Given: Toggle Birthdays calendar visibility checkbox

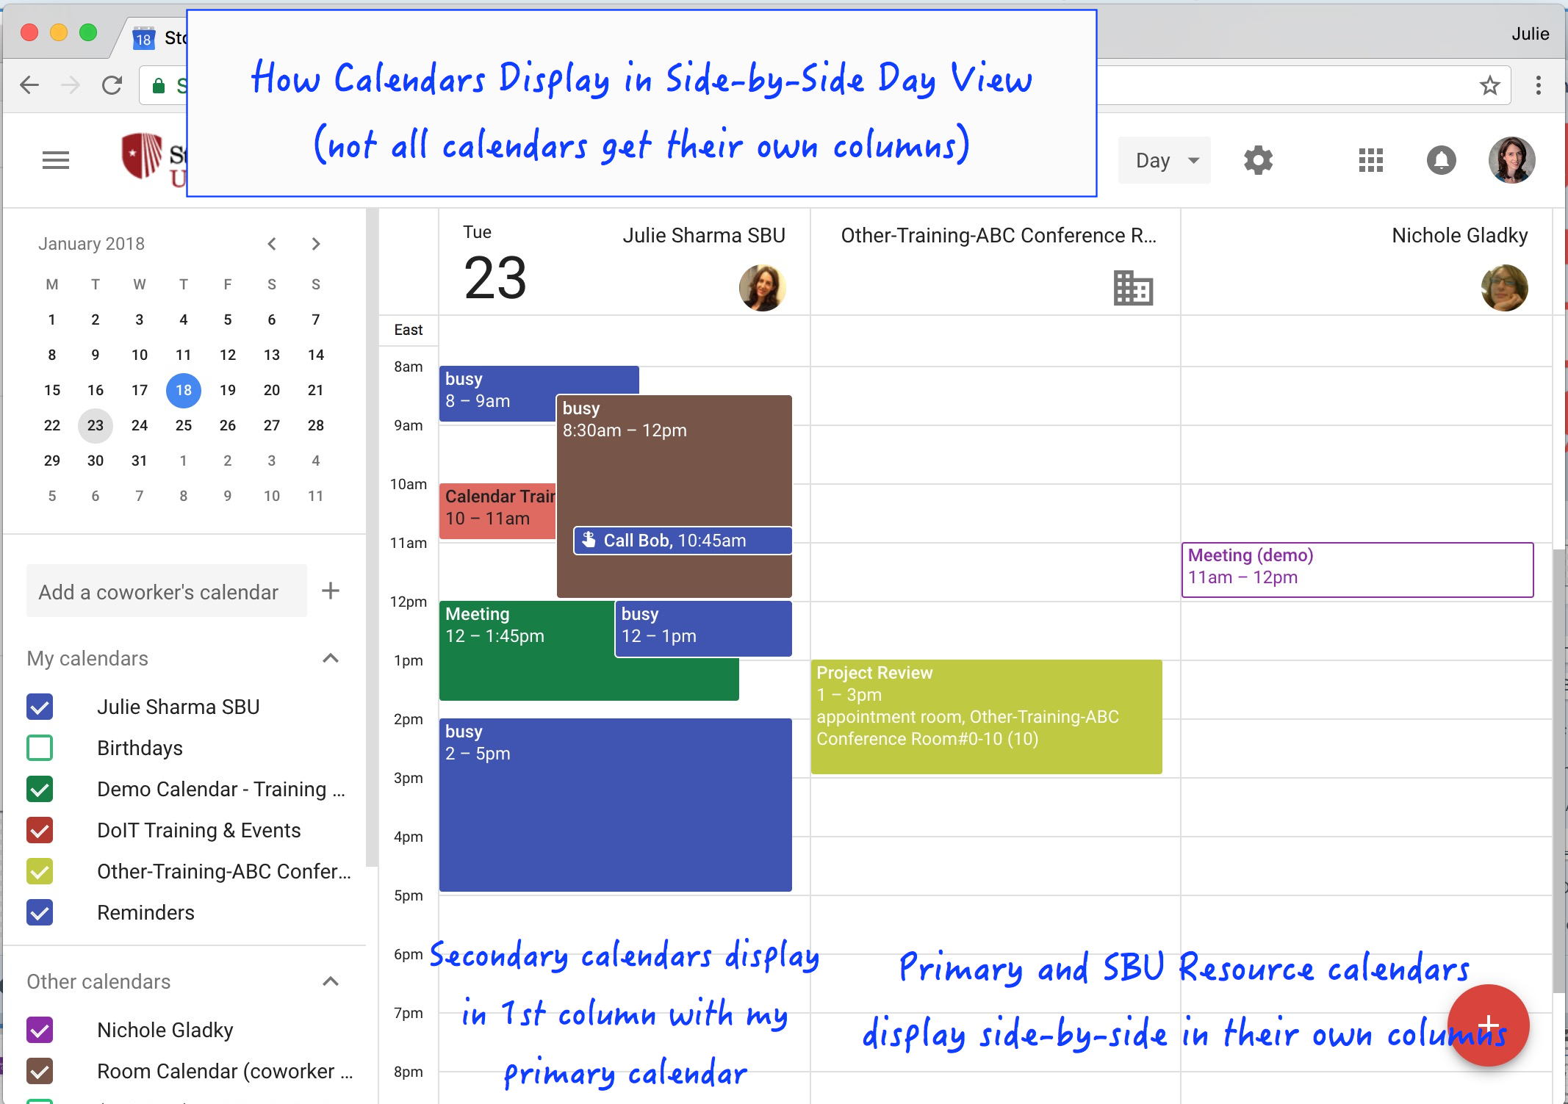Looking at the screenshot, I should click(x=38, y=747).
